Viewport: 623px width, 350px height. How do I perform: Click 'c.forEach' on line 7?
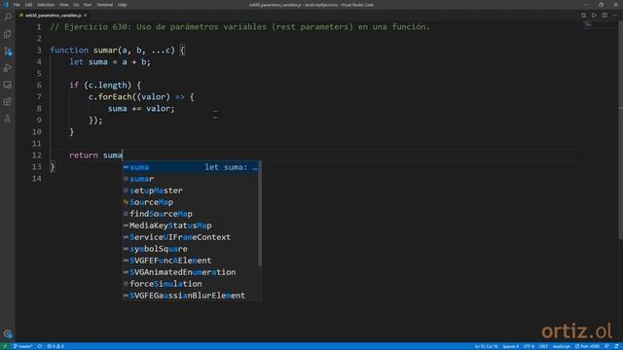(110, 97)
